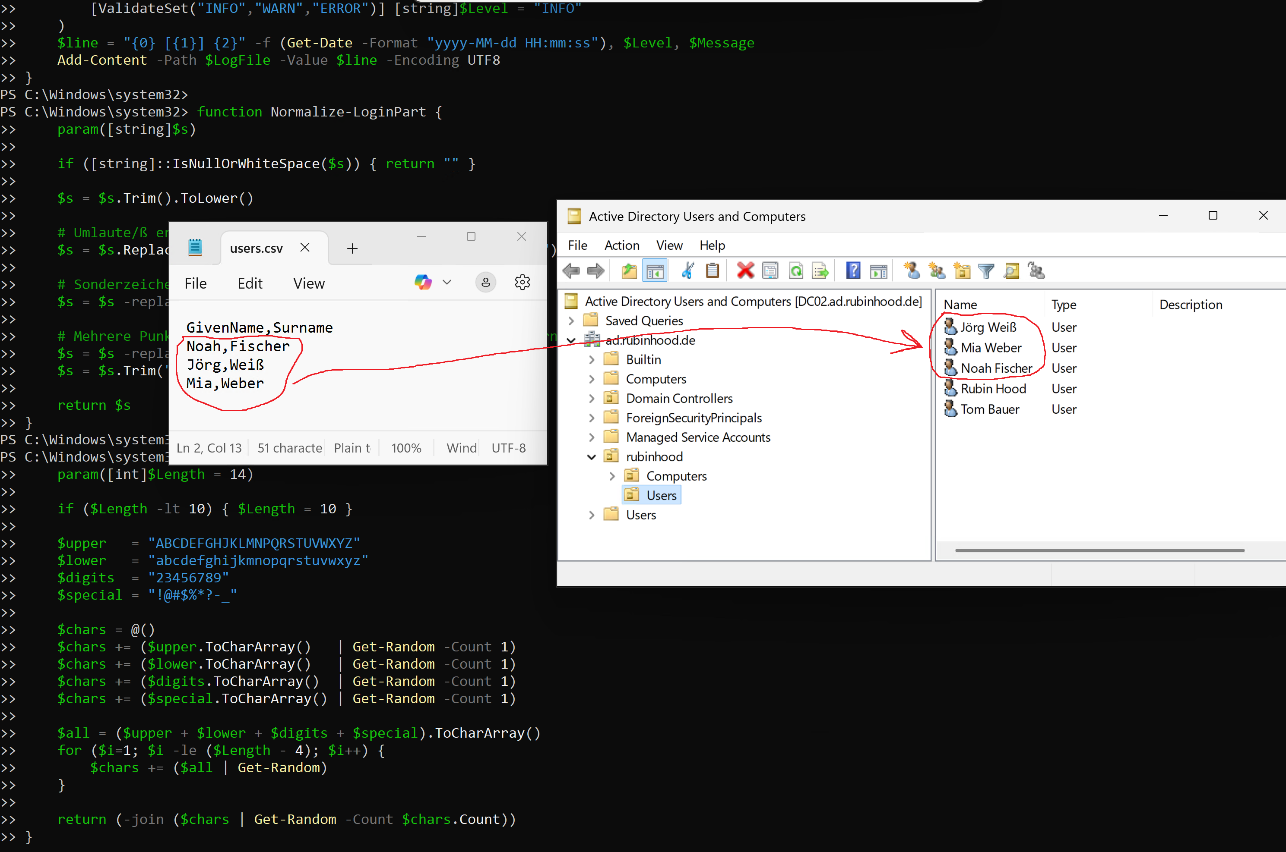Add a new tab in Notepad

[352, 248]
